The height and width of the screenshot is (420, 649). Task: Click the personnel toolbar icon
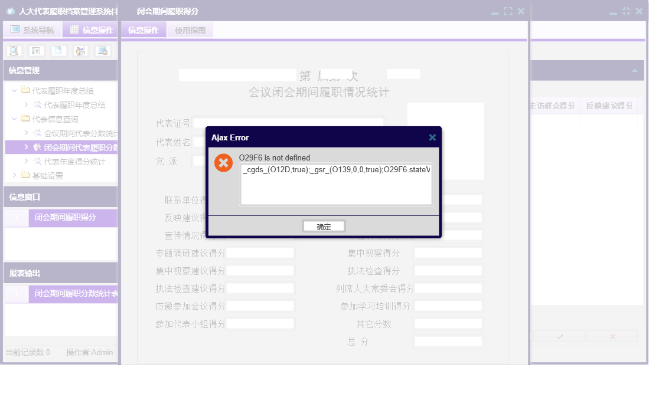coord(80,50)
